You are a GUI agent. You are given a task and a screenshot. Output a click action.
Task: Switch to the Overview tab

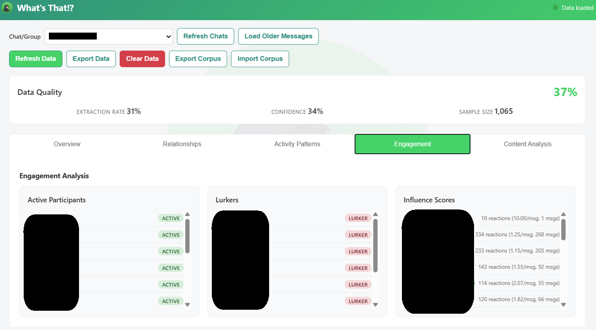point(67,144)
